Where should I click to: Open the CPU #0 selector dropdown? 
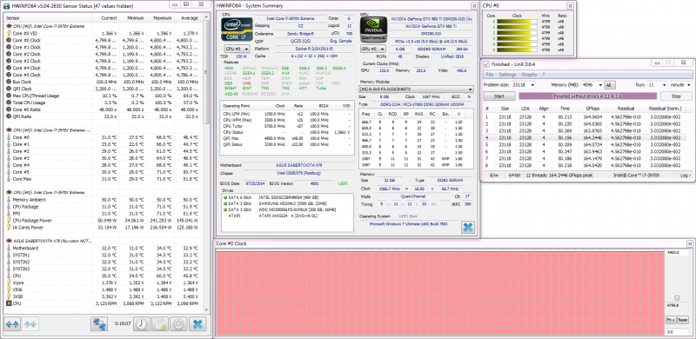click(x=237, y=49)
